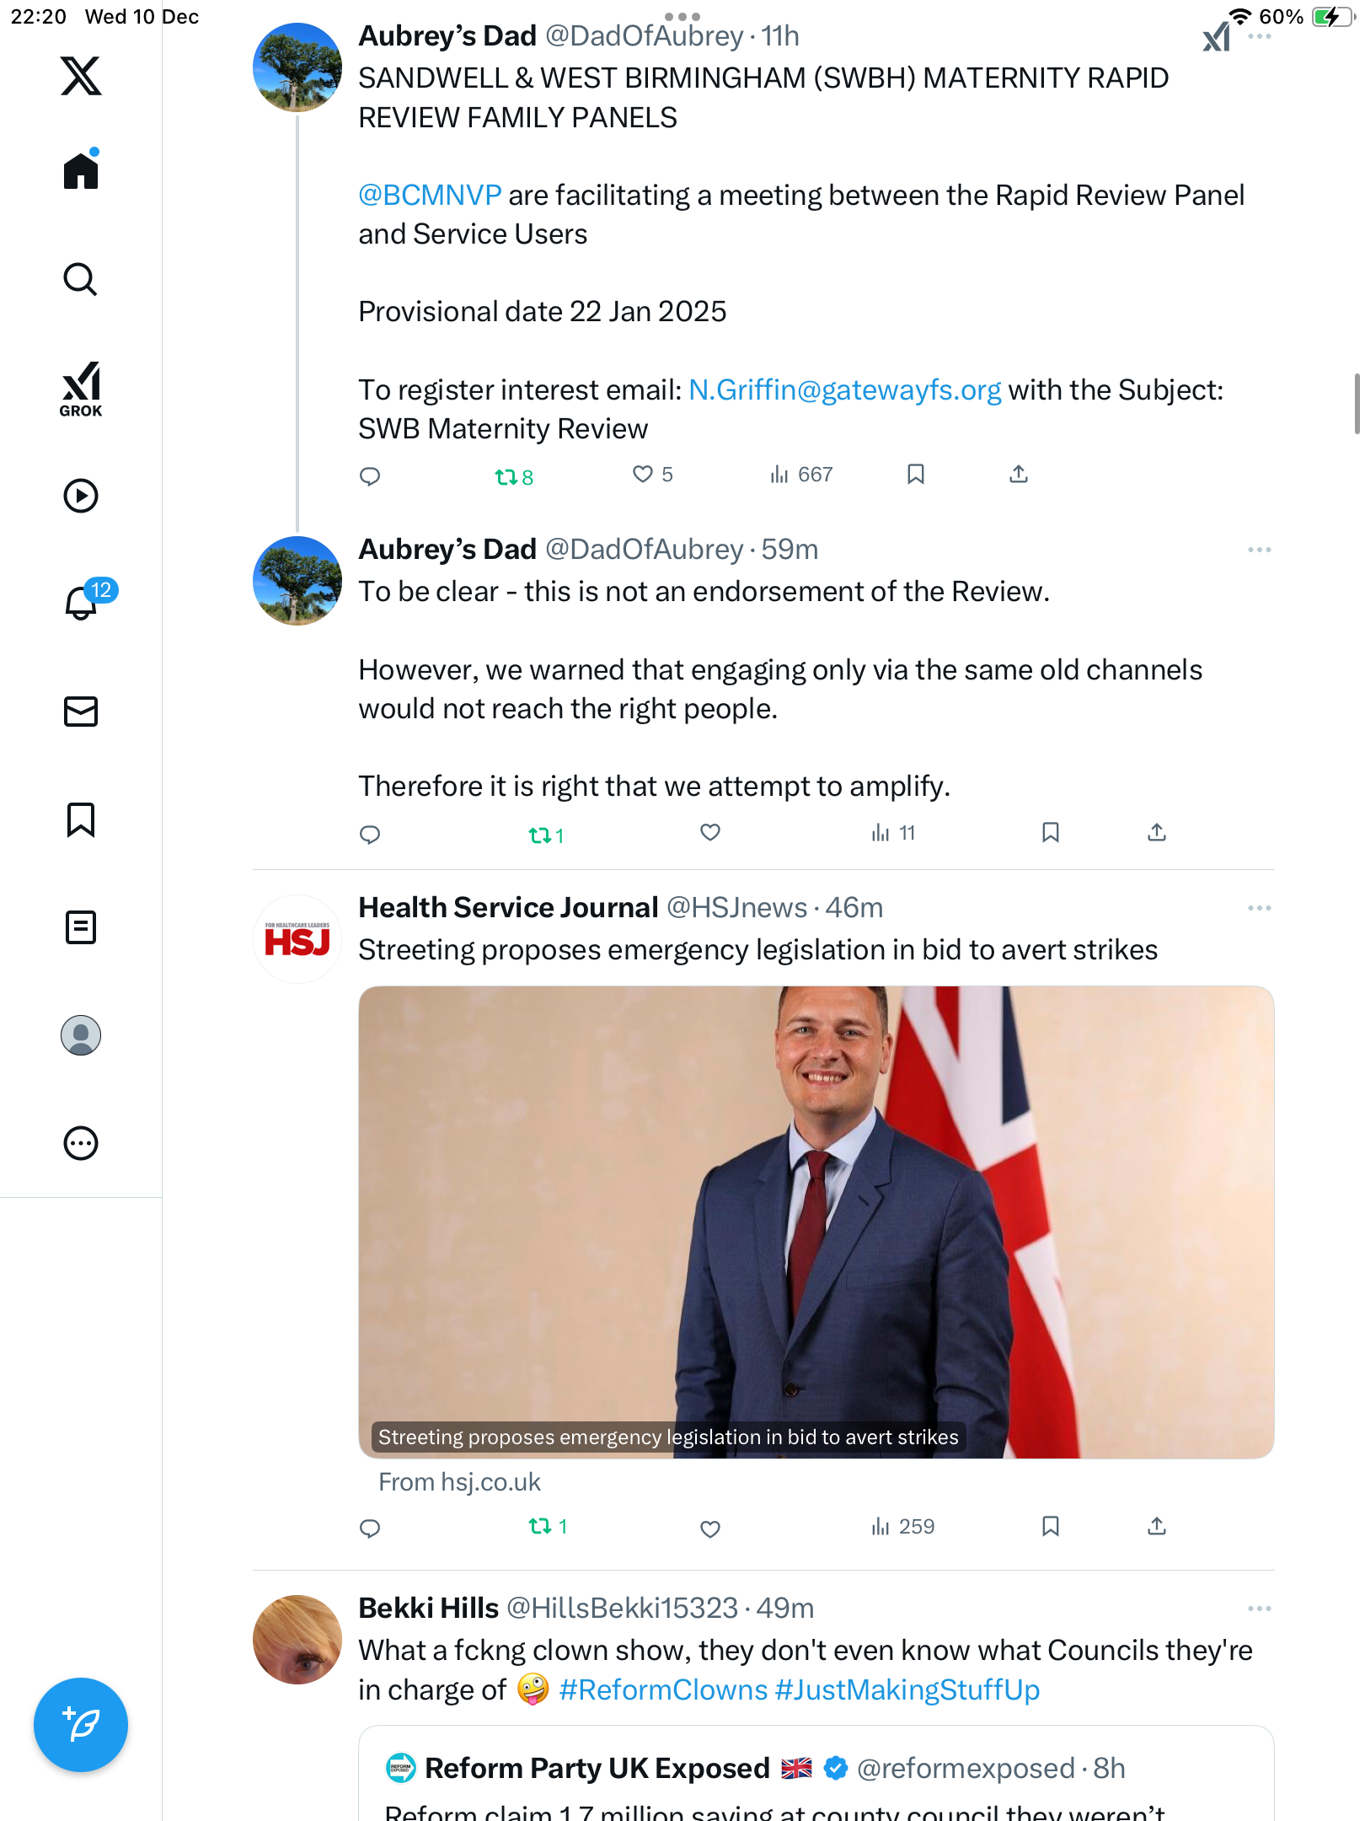Open the Bookmarks sidebar icon
This screenshot has height=1821, width=1365.
pos(81,819)
